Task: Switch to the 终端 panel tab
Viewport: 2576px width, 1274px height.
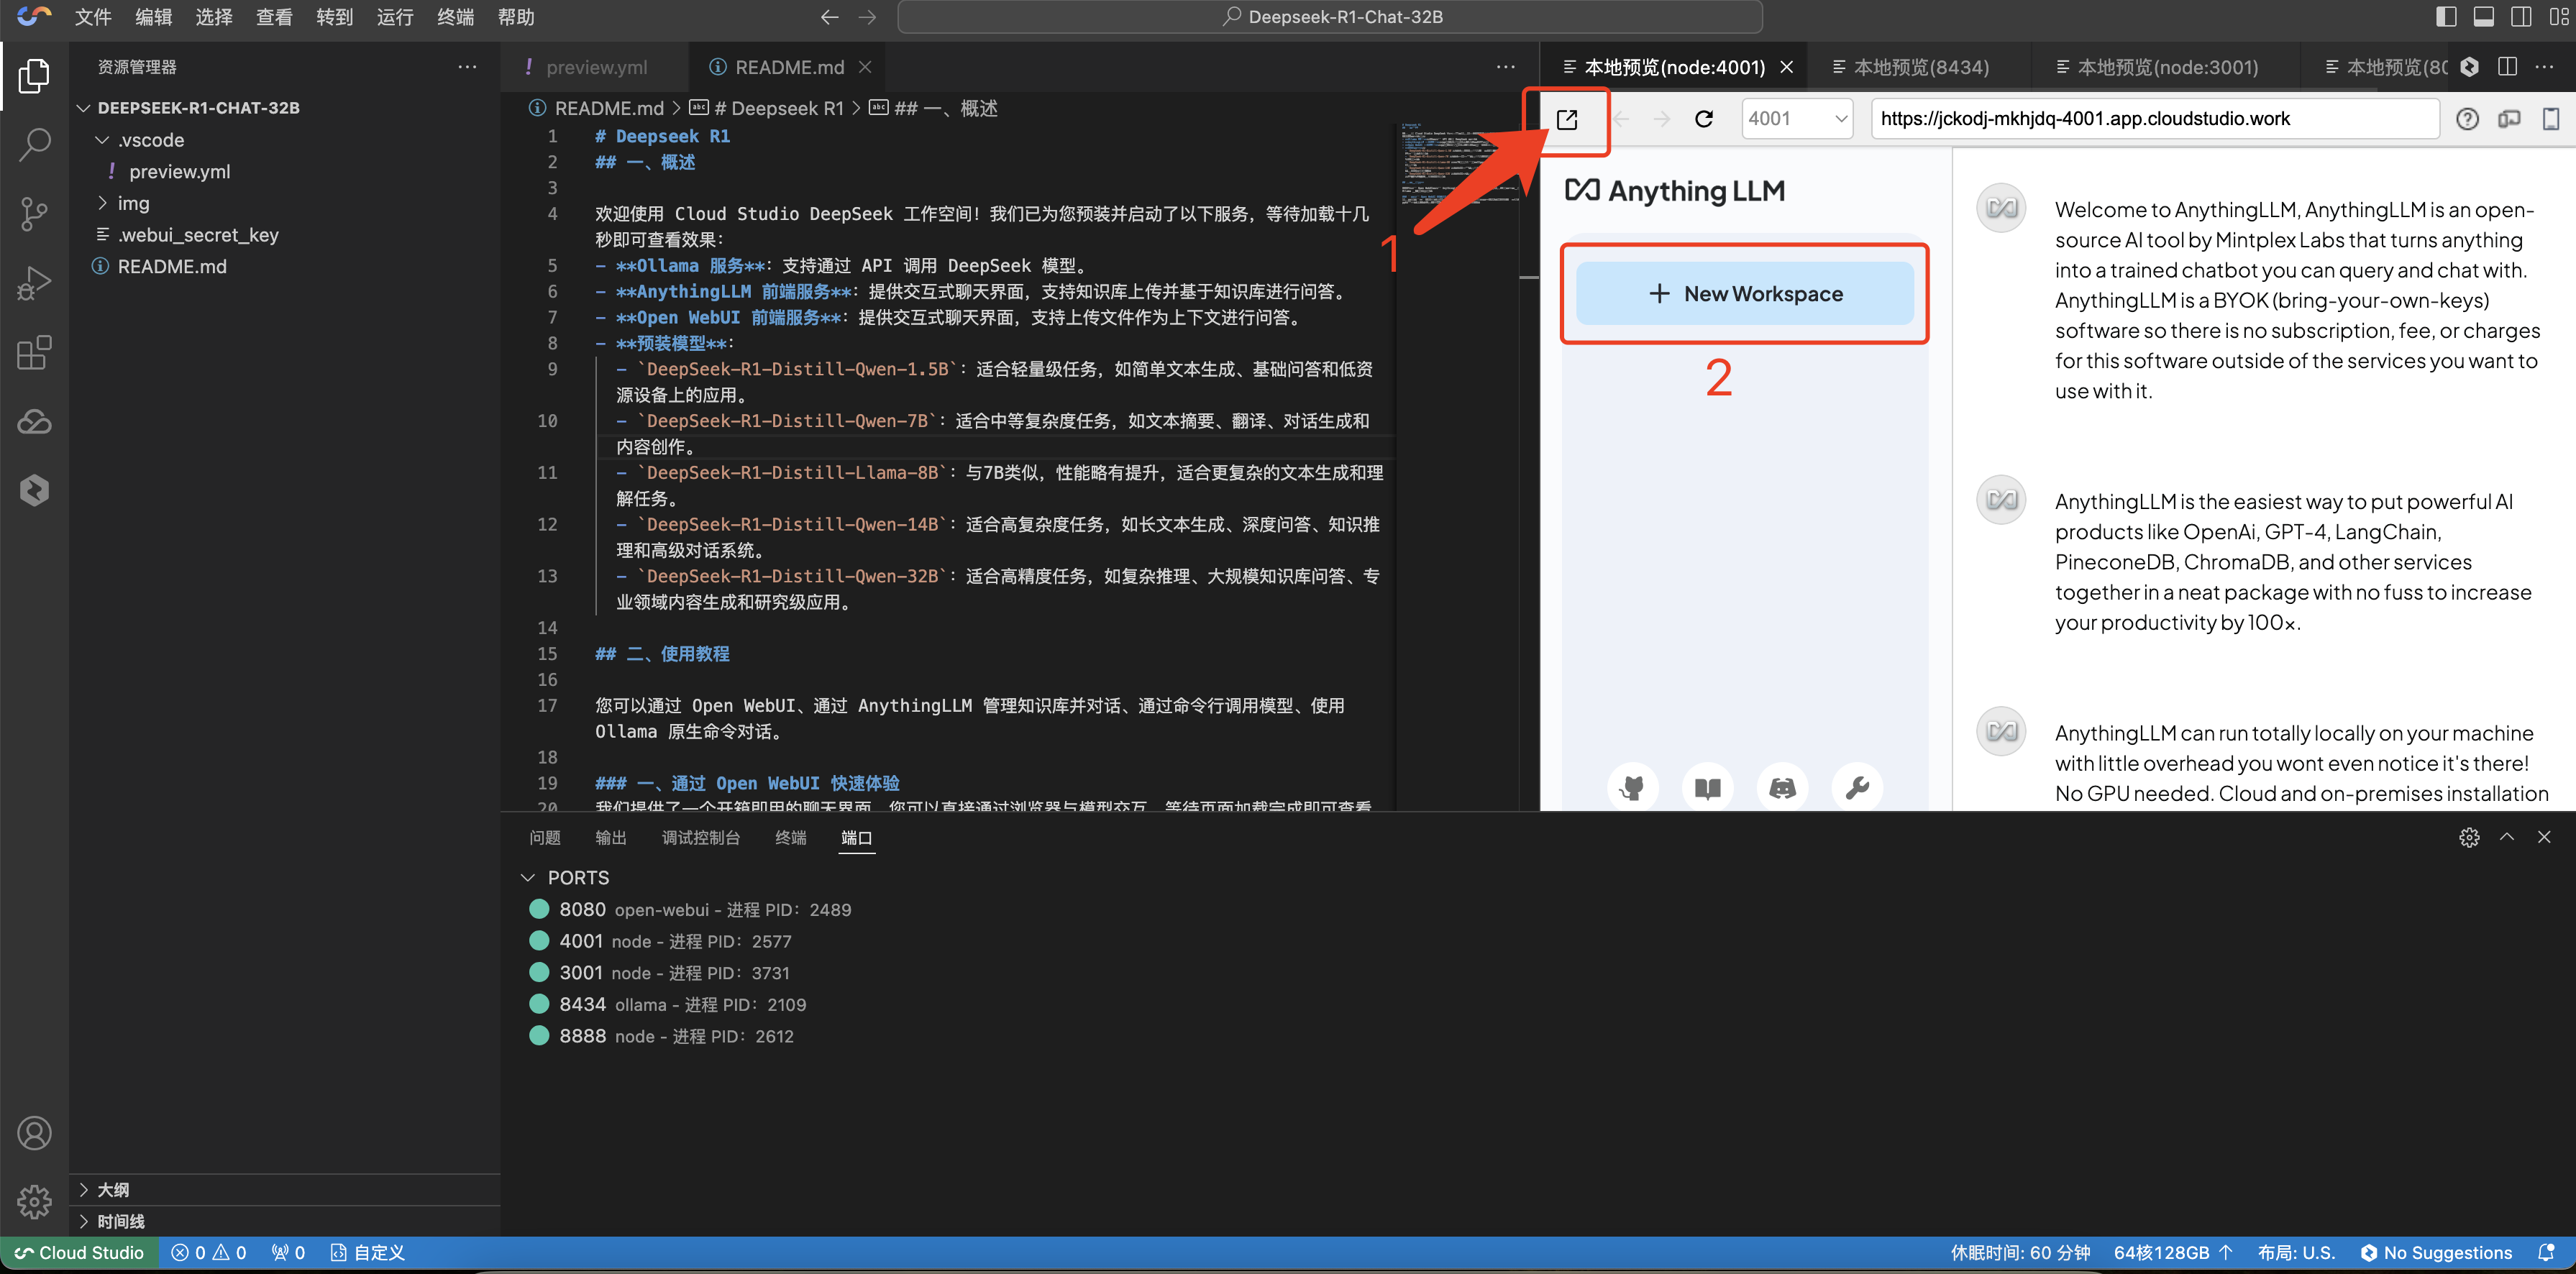Action: 790,837
